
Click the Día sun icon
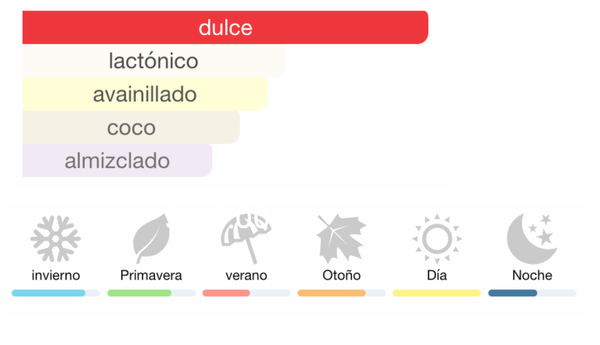436,239
